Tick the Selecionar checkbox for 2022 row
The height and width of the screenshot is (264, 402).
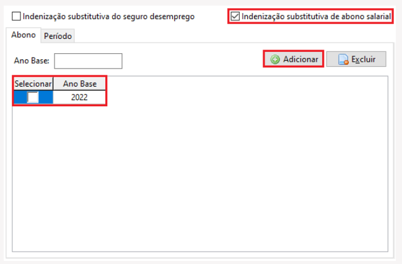tap(33, 98)
